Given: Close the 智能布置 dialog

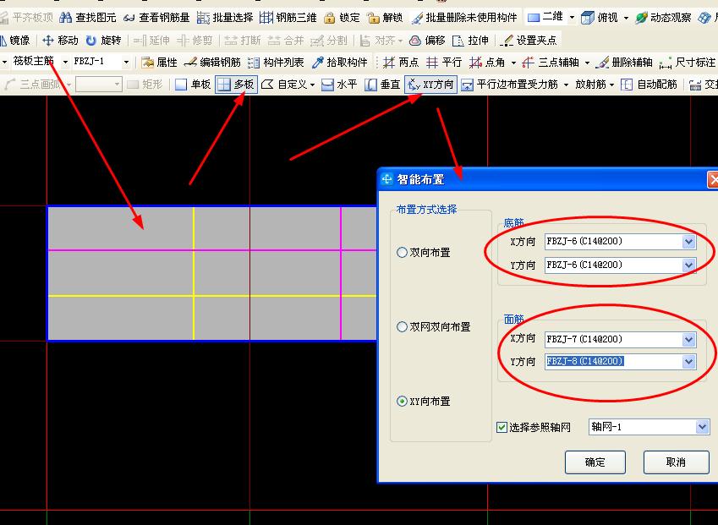Looking at the screenshot, I should (713, 179).
